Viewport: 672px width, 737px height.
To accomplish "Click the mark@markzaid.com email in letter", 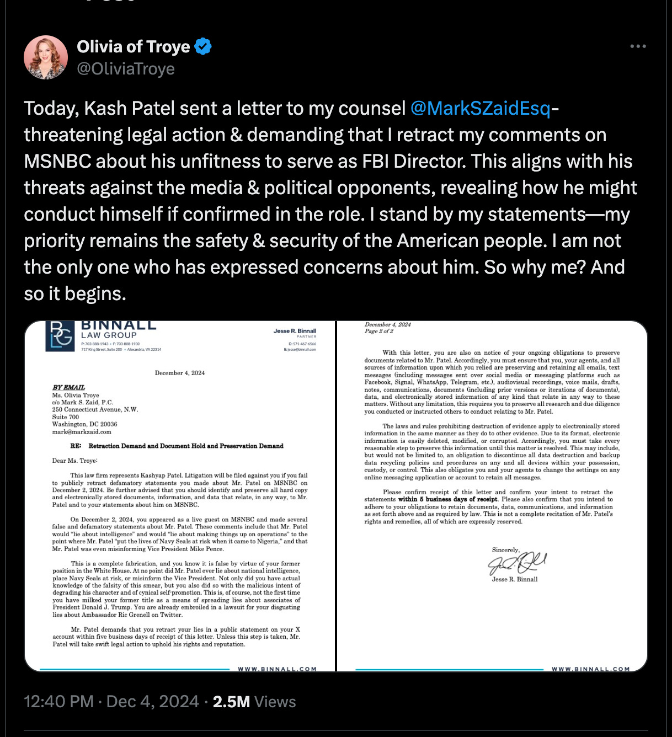I will (x=82, y=432).
